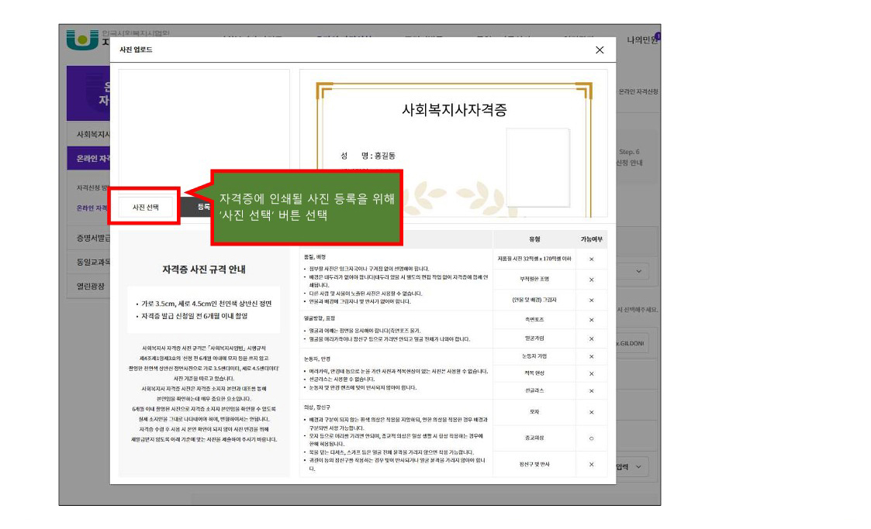Click the 얼굴방향, 표정 section heading

point(320,318)
